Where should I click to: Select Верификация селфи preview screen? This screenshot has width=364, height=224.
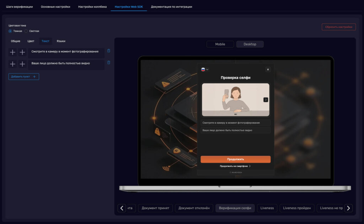pos(235,208)
